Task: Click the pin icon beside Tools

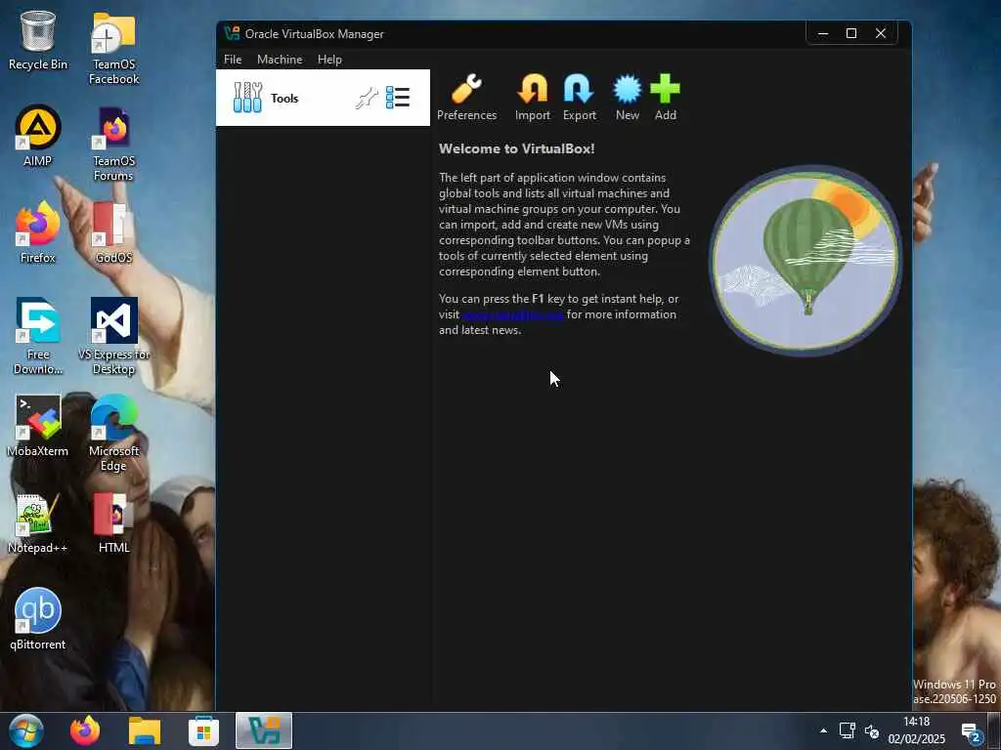Action: [367, 99]
